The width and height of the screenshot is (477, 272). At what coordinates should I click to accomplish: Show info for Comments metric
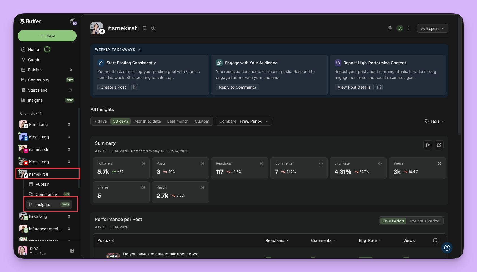[x=321, y=163]
